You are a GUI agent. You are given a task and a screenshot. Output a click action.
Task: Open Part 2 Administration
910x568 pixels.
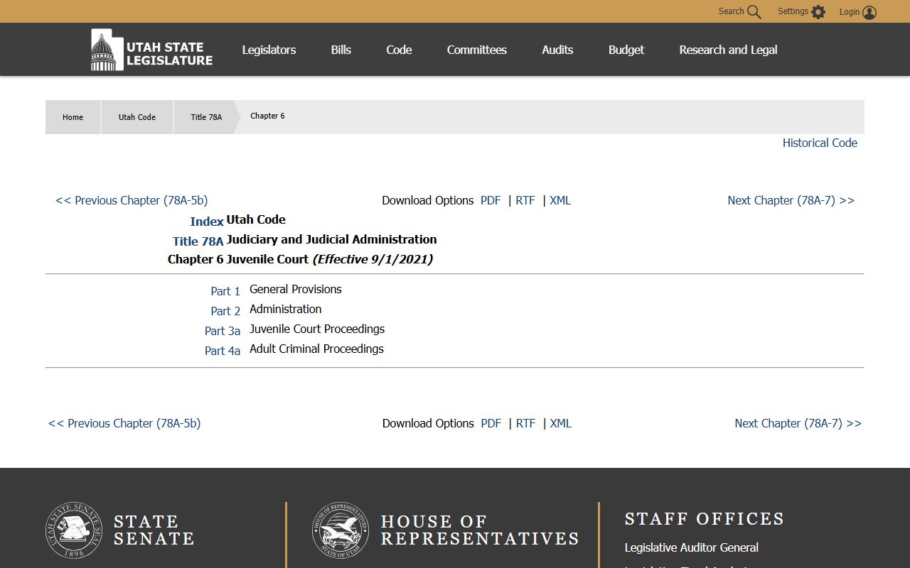tap(225, 311)
